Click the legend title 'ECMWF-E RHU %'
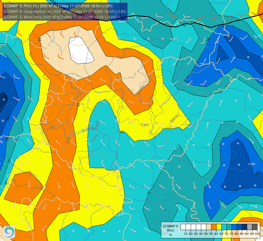263x241 pixels. point(171,231)
